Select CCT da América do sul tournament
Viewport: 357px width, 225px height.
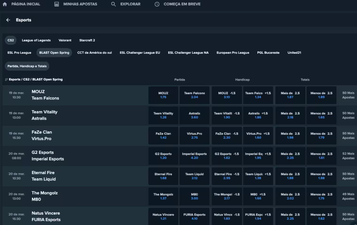94,53
